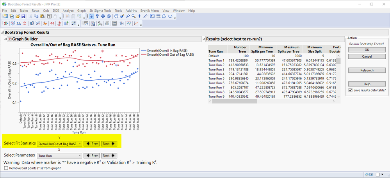Image resolution: width=390 pixels, height=178 pixels.
Task: Click Prev beside Select Fit Statistics
Action: 92,144
